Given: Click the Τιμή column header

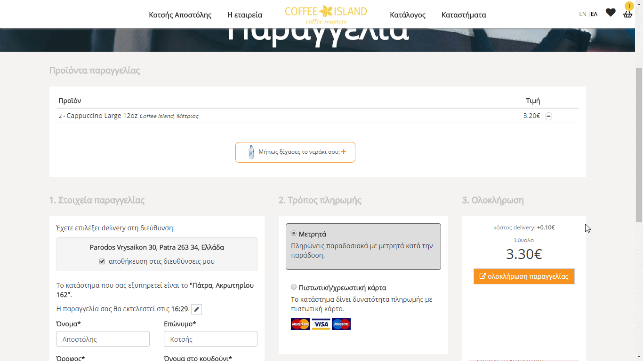Looking at the screenshot, I should (x=533, y=101).
